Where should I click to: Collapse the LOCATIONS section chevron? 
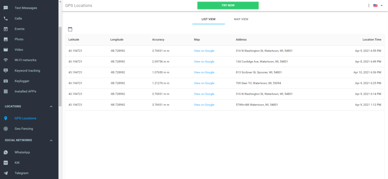click(x=51, y=107)
